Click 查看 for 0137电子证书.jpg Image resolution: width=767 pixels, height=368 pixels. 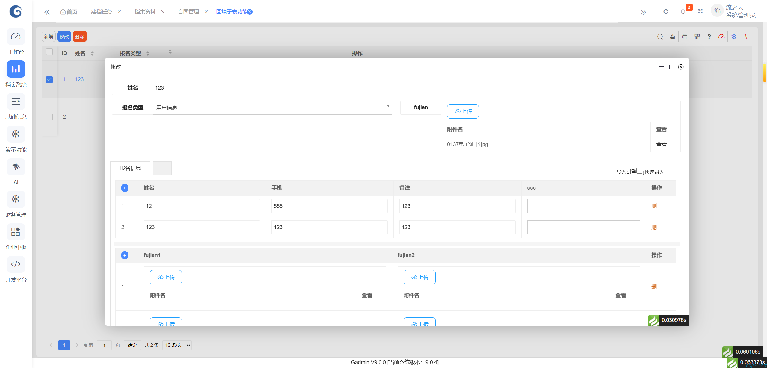pyautogui.click(x=661, y=144)
